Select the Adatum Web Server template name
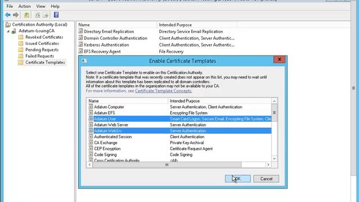This screenshot has height=202, width=359. [x=111, y=125]
